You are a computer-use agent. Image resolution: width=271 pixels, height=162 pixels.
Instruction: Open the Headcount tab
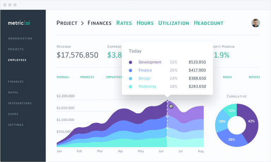click(x=209, y=23)
